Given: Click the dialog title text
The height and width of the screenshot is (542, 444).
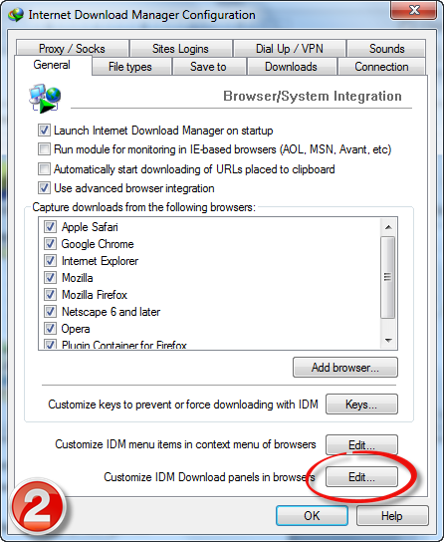Looking at the screenshot, I should point(142,15).
